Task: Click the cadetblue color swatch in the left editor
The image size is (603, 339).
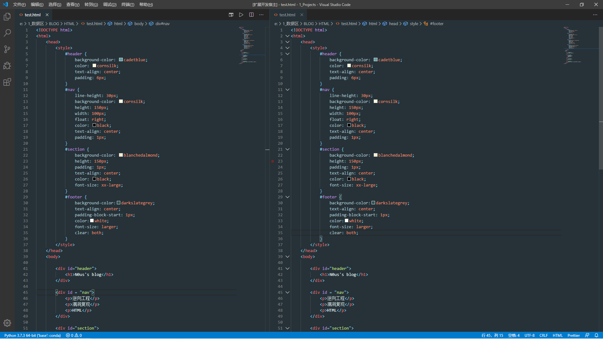Action: coord(121,60)
